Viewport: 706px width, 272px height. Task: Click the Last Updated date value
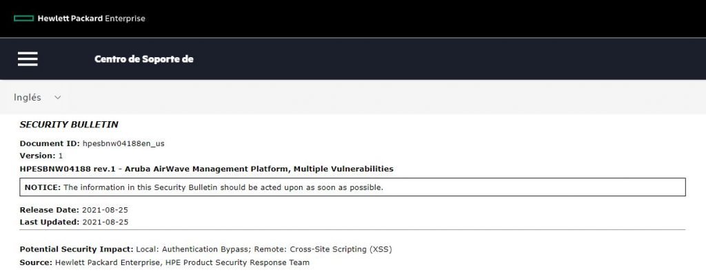pos(105,222)
